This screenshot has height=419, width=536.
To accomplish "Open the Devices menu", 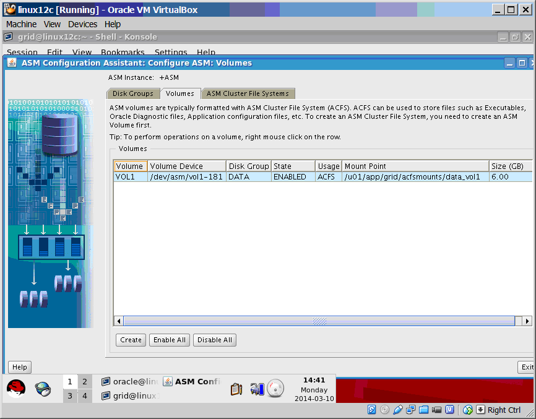I will [83, 24].
